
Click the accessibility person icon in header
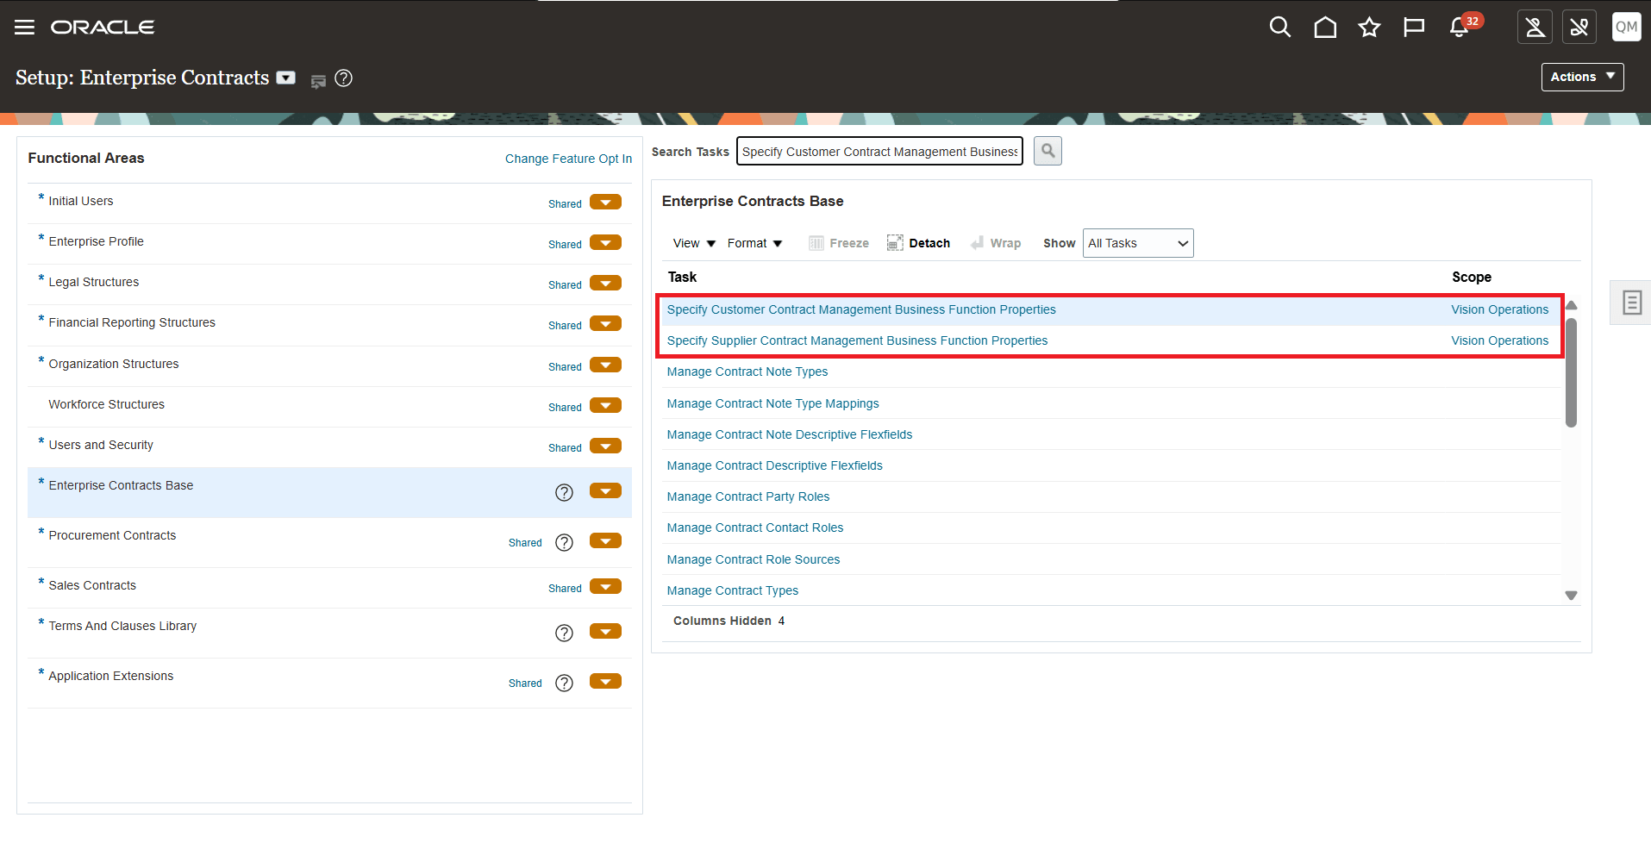coord(1535,27)
